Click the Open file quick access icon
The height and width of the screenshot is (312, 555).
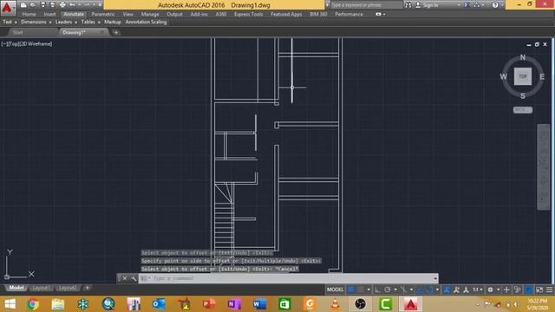coord(33,5)
